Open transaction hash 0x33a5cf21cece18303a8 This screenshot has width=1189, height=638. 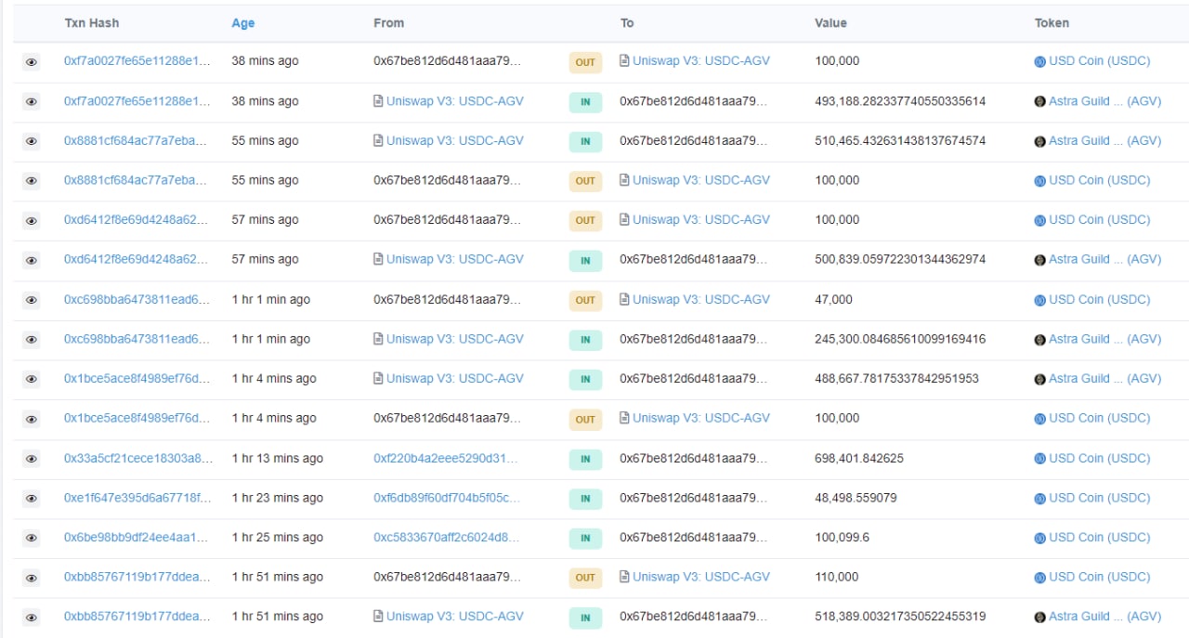click(138, 458)
